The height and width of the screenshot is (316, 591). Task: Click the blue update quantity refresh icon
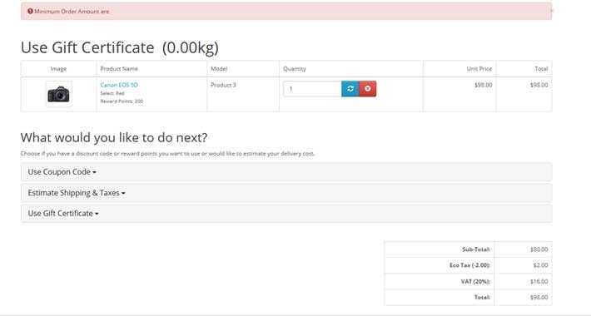point(350,89)
